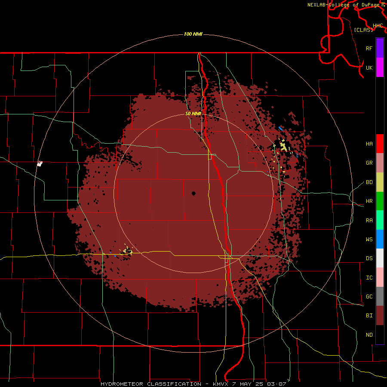Click the BD legend label
Image resolution: width=387 pixels, height=387 pixels.
[369, 182]
